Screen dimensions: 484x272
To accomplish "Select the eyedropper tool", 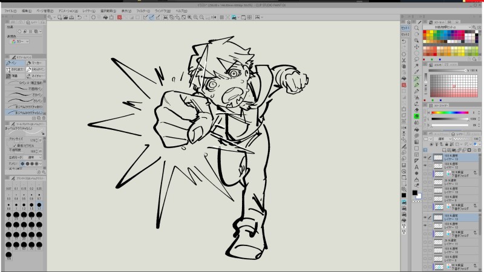I will pyautogui.click(x=416, y=72).
